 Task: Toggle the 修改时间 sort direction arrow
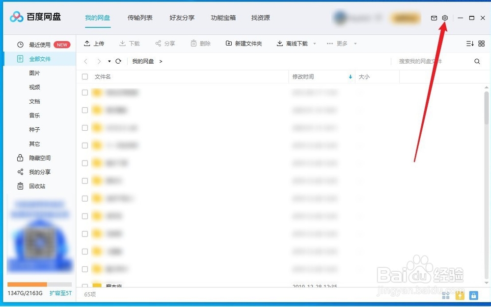[350, 77]
